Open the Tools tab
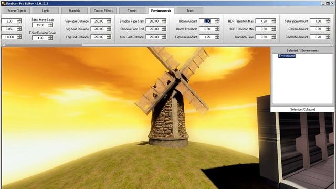 coord(190,10)
